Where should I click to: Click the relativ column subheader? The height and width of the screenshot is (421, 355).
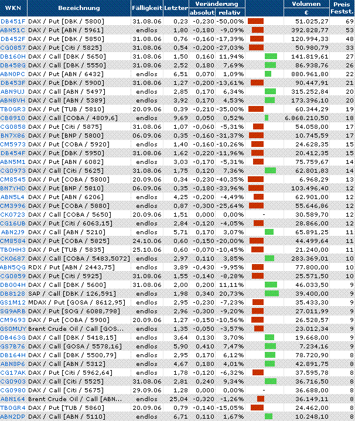pos(230,13)
